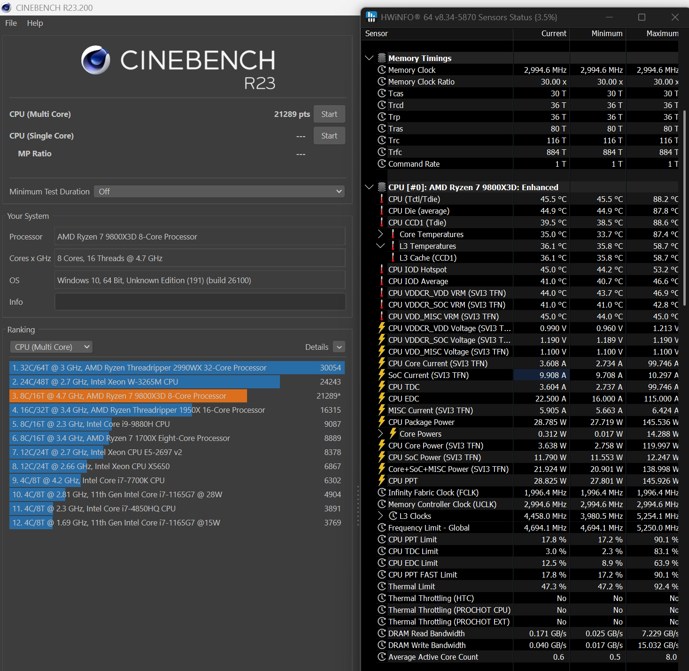Click the highlighted 9.908 A SoC Current value

(542, 375)
